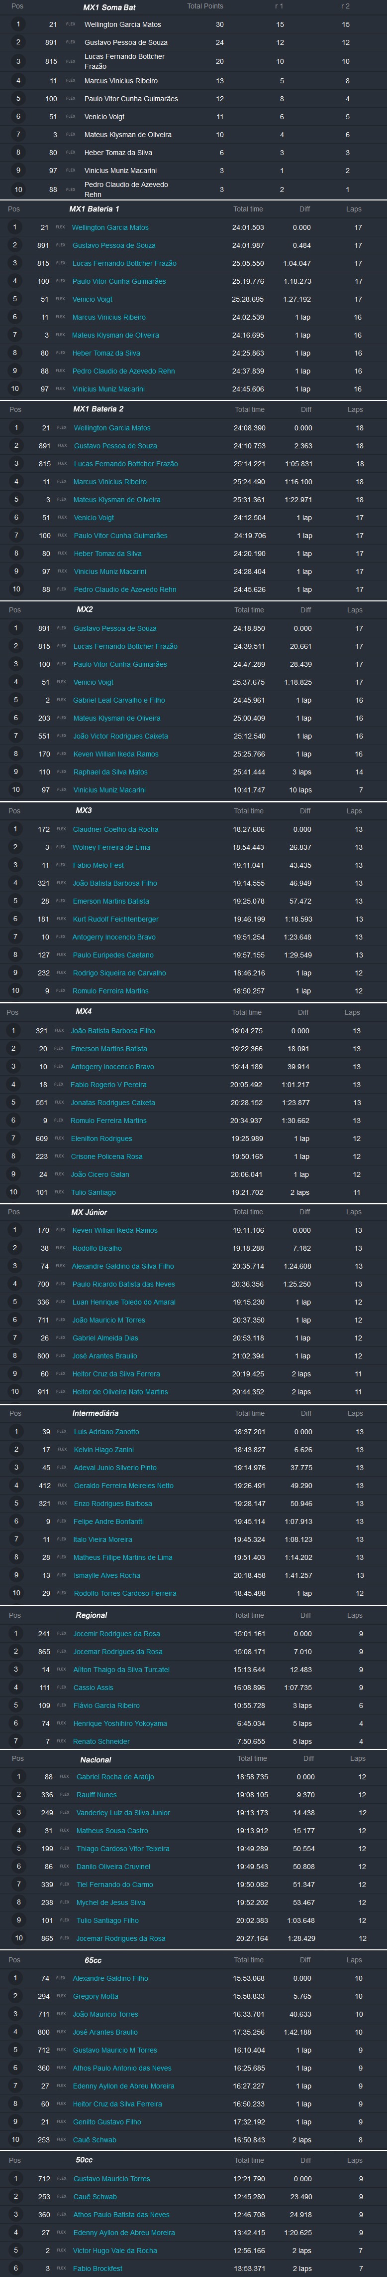
Task: Open Gabriel Rocha de Araújo rider link
Action: click(115, 1777)
